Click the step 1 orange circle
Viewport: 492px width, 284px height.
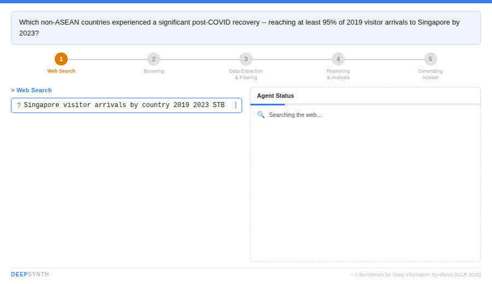pyautogui.click(x=61, y=59)
